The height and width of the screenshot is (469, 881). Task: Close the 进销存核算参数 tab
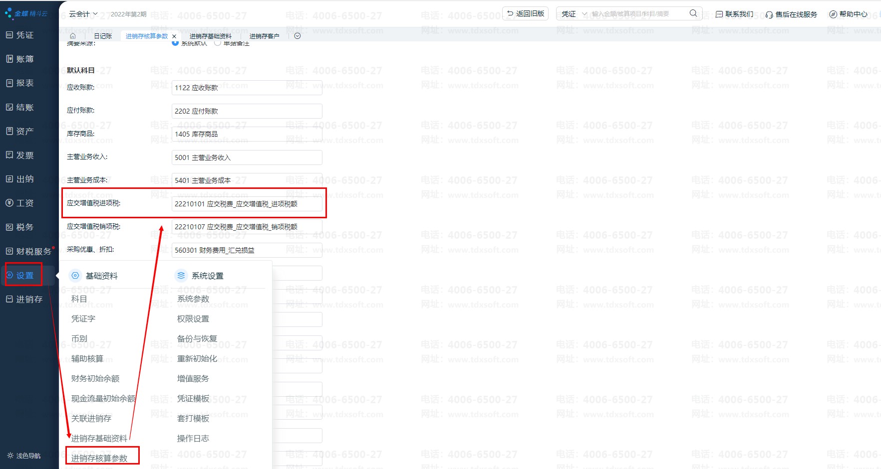point(174,36)
